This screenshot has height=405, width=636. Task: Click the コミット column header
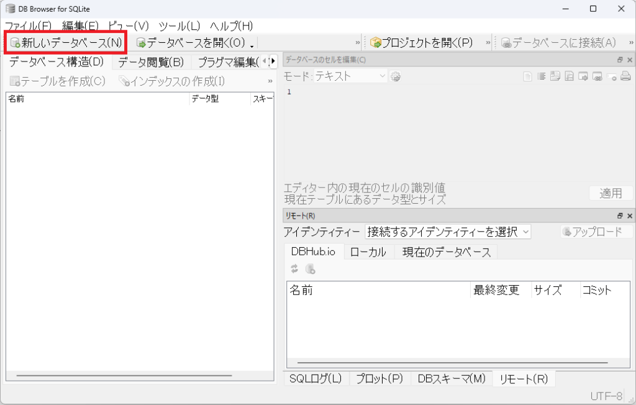coord(605,289)
